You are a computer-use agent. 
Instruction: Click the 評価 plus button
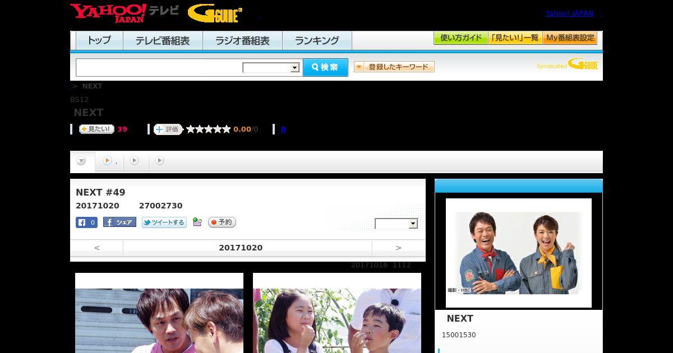pos(168,129)
